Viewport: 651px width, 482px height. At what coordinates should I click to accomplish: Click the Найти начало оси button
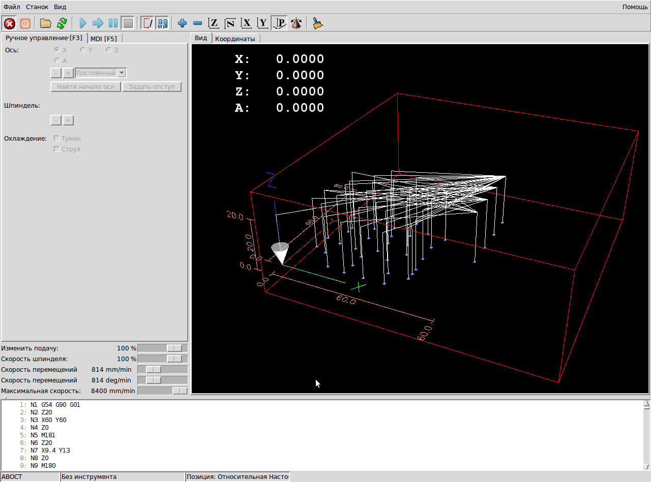[85, 87]
